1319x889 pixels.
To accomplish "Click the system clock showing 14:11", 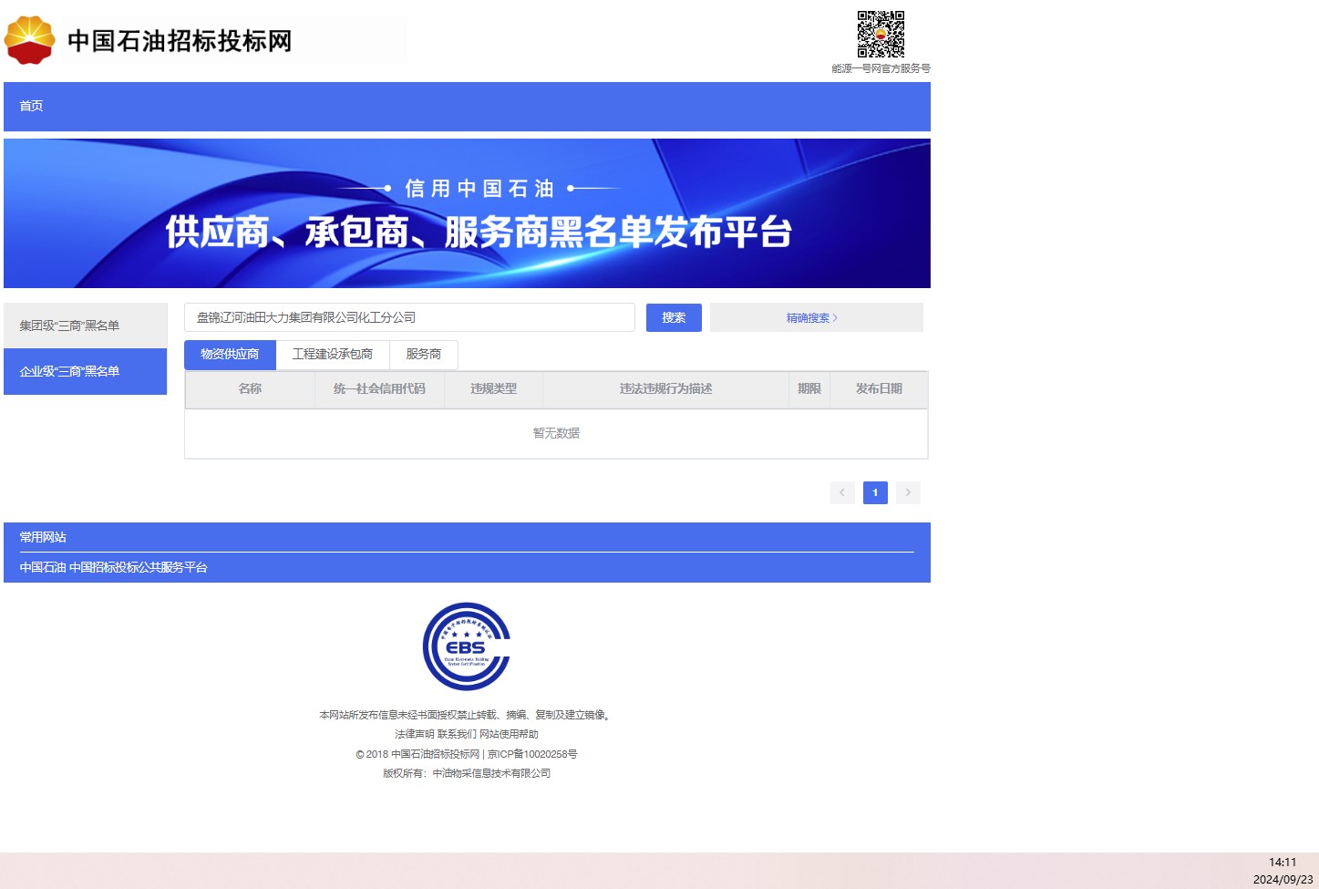I will (x=1283, y=862).
